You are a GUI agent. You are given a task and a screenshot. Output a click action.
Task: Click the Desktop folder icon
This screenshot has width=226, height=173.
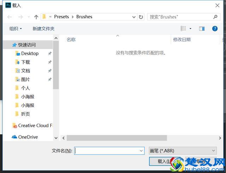click(17, 53)
